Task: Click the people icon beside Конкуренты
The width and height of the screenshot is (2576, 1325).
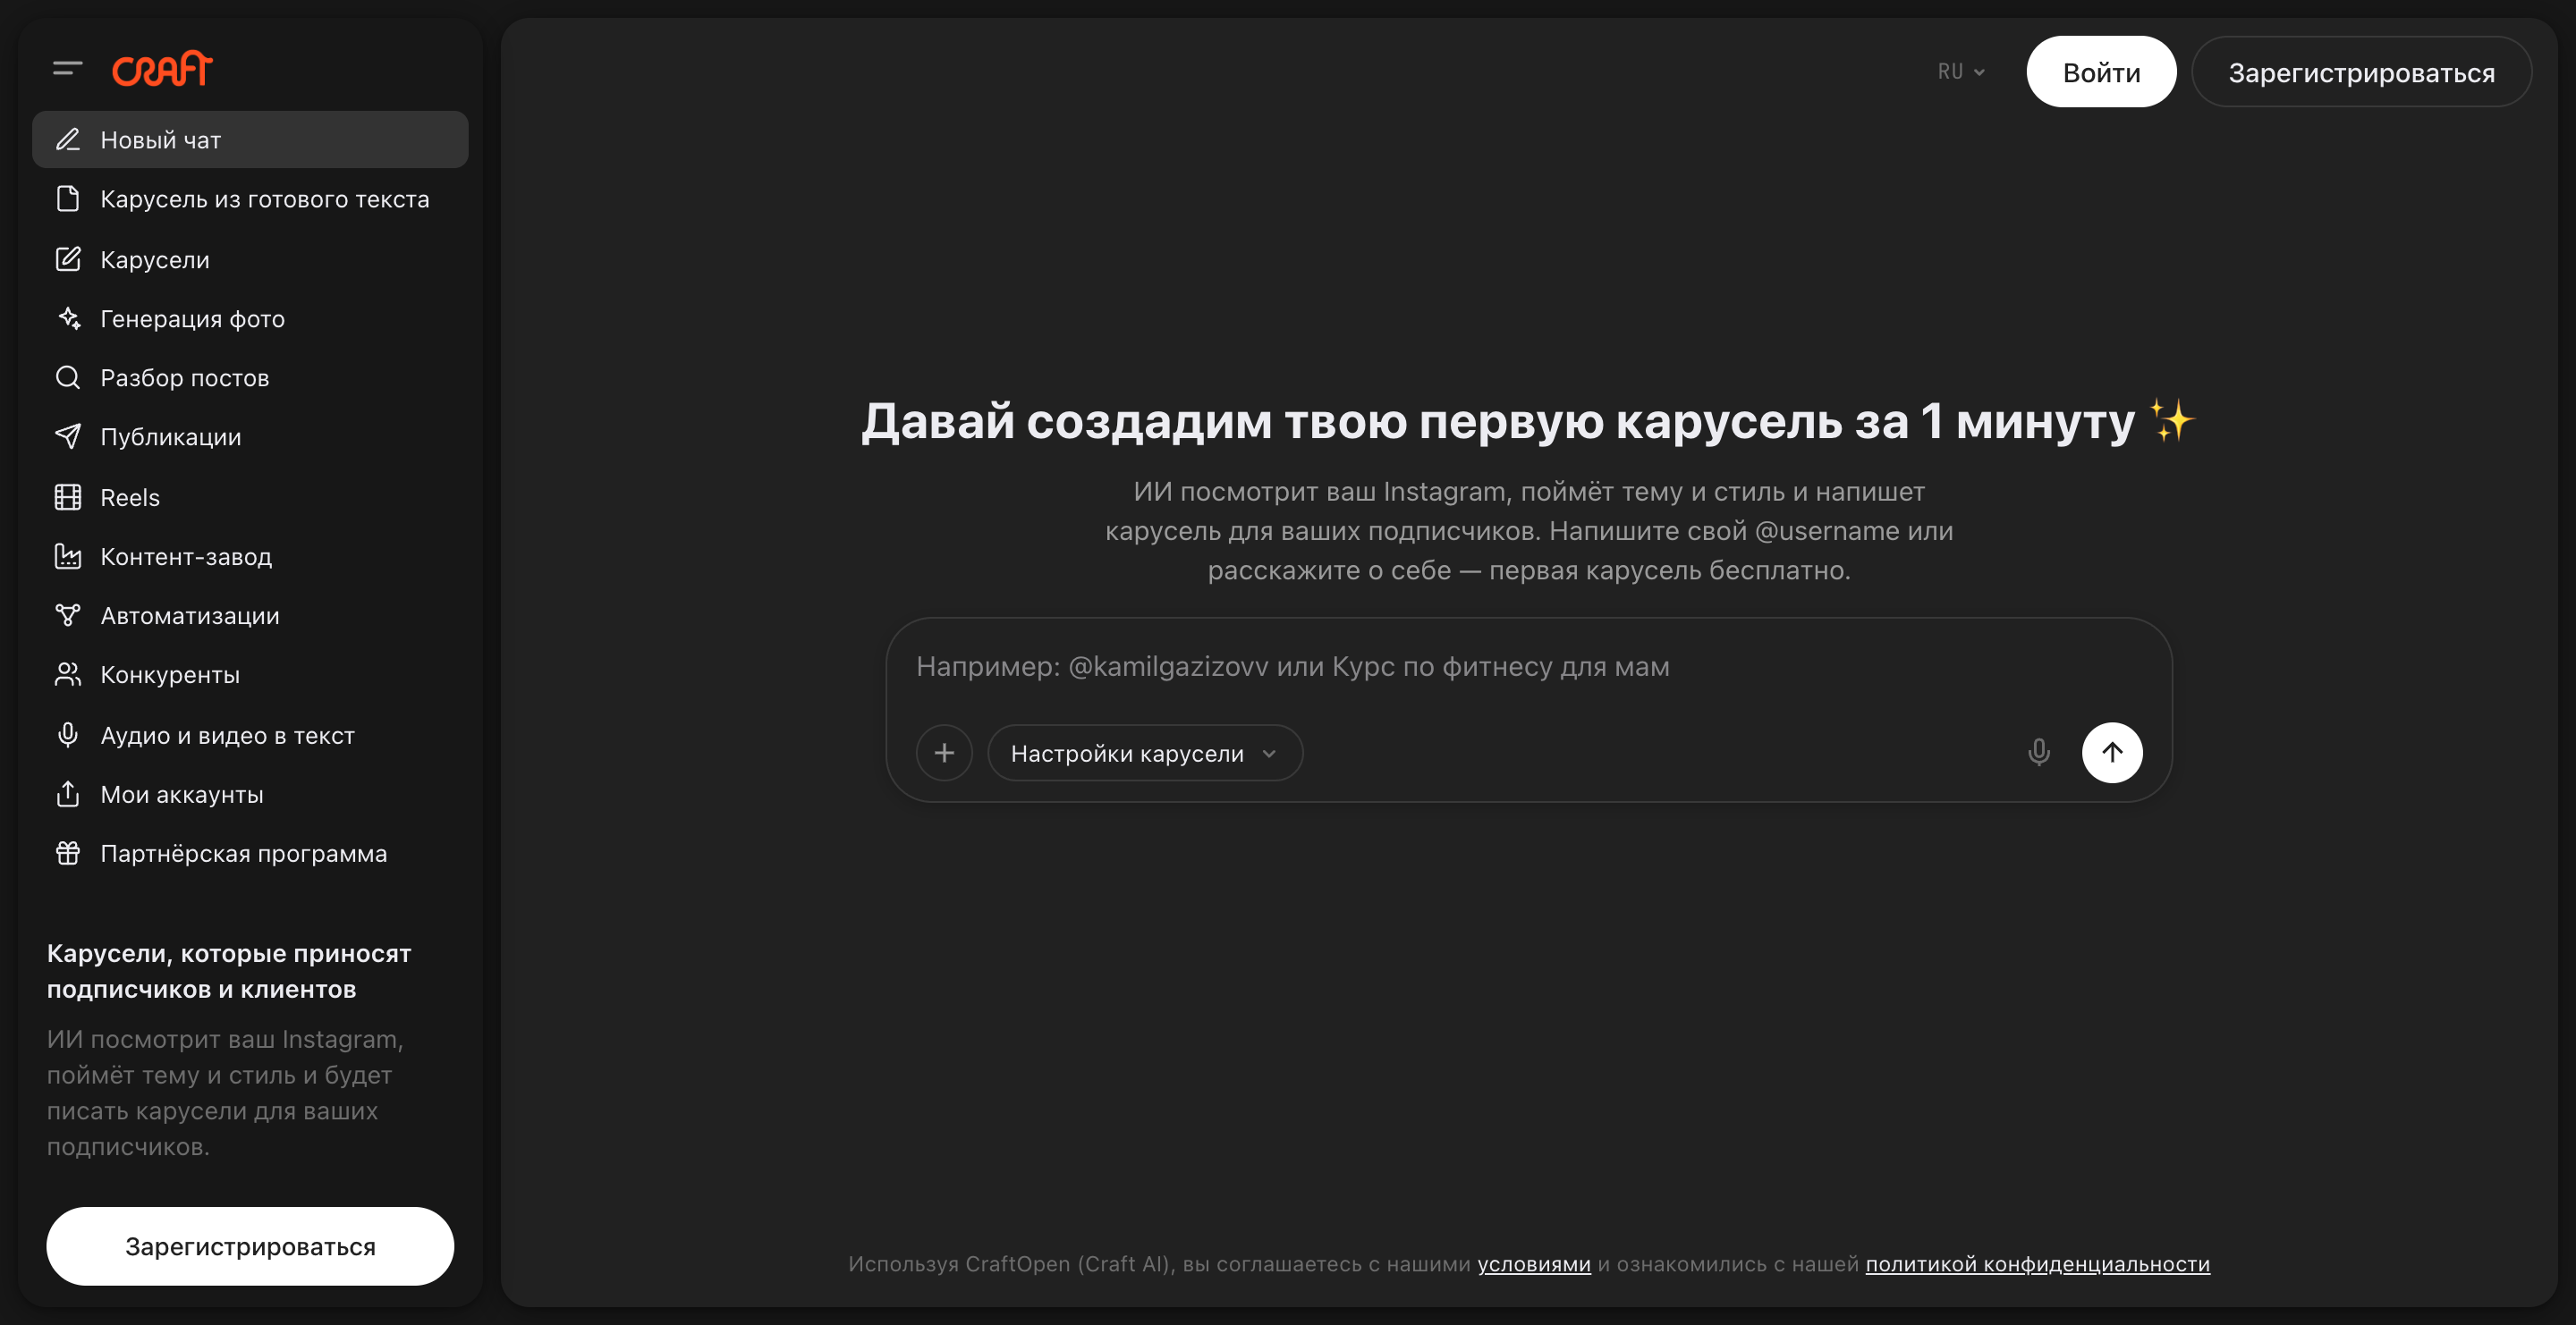Action: tap(67, 673)
